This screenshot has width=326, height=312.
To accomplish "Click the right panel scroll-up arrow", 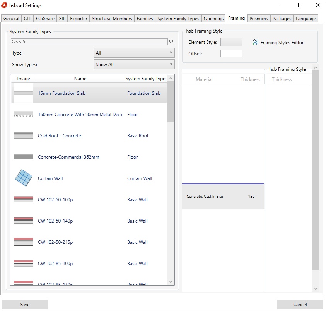I will (316, 67).
